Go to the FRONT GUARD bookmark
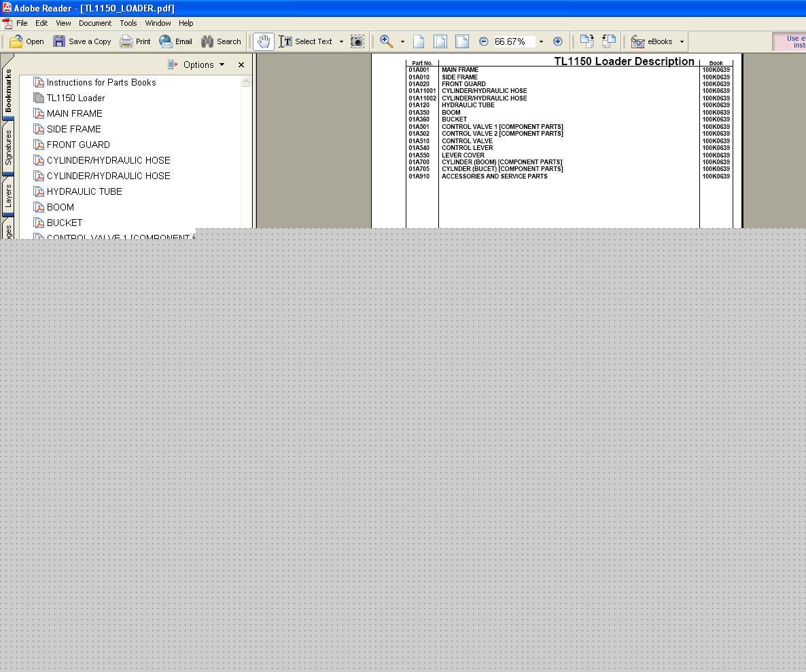The height and width of the screenshot is (672, 806). tap(78, 145)
